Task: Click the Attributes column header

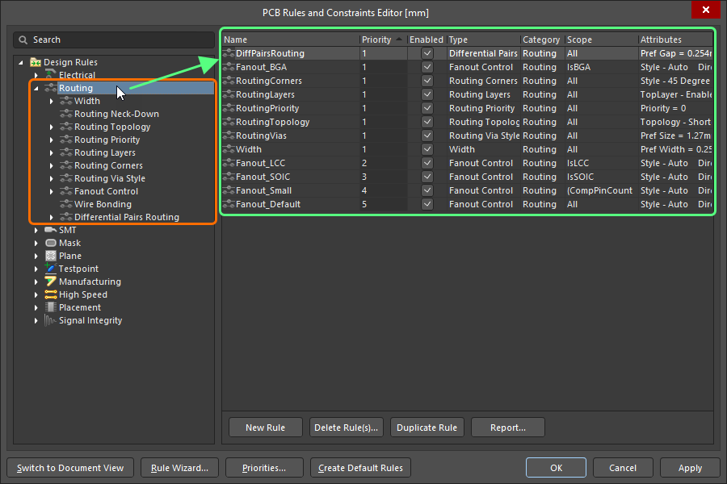Action: point(675,40)
